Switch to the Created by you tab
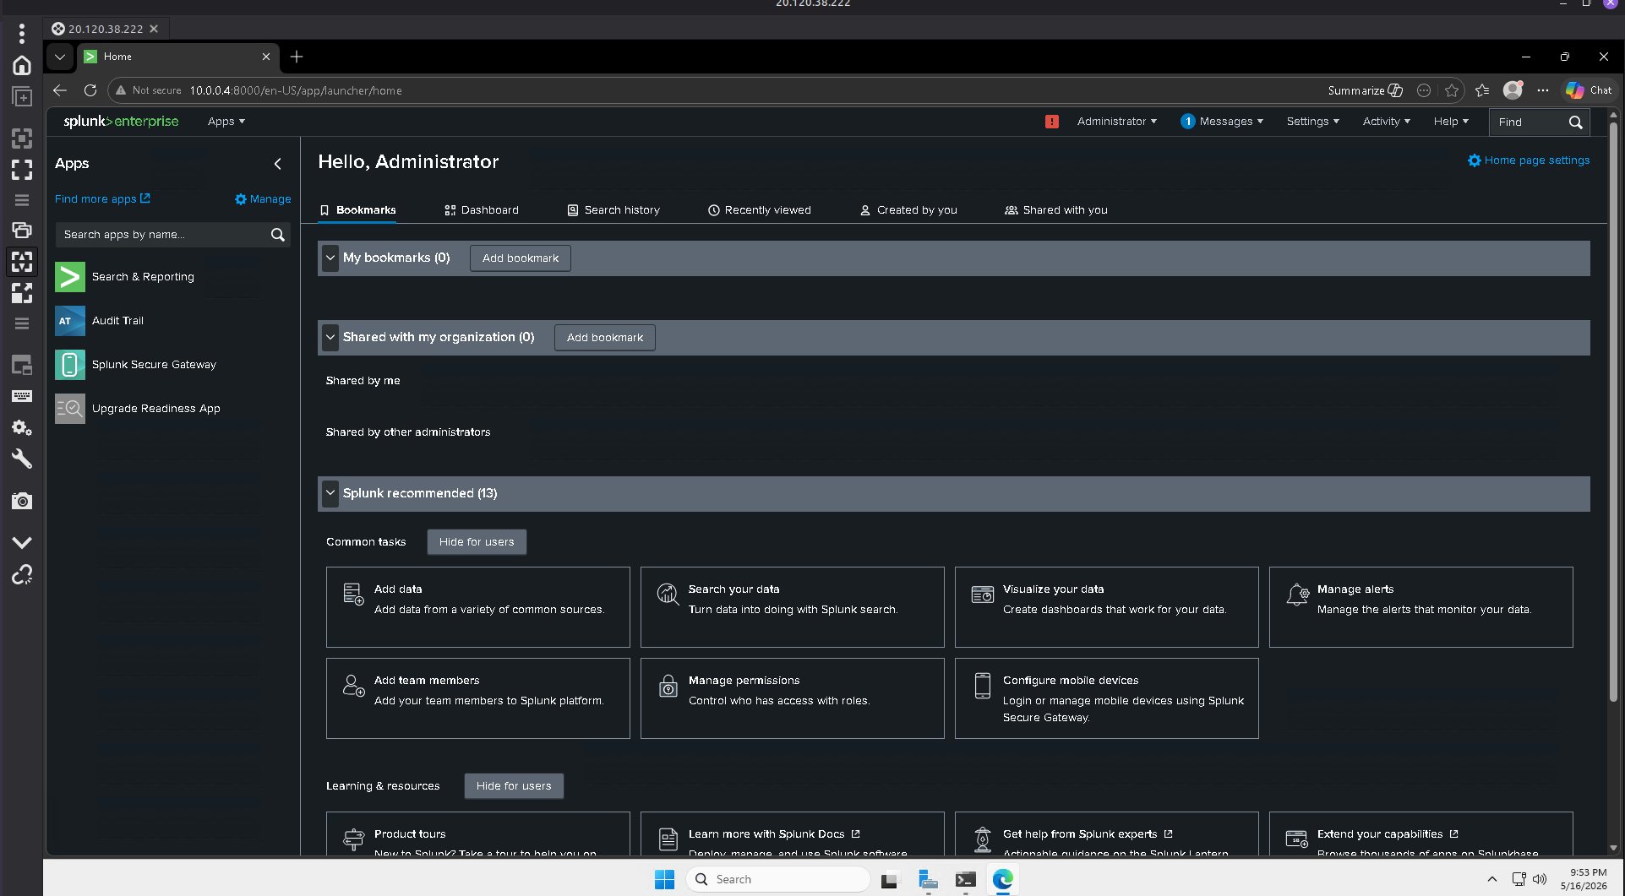 coord(908,210)
